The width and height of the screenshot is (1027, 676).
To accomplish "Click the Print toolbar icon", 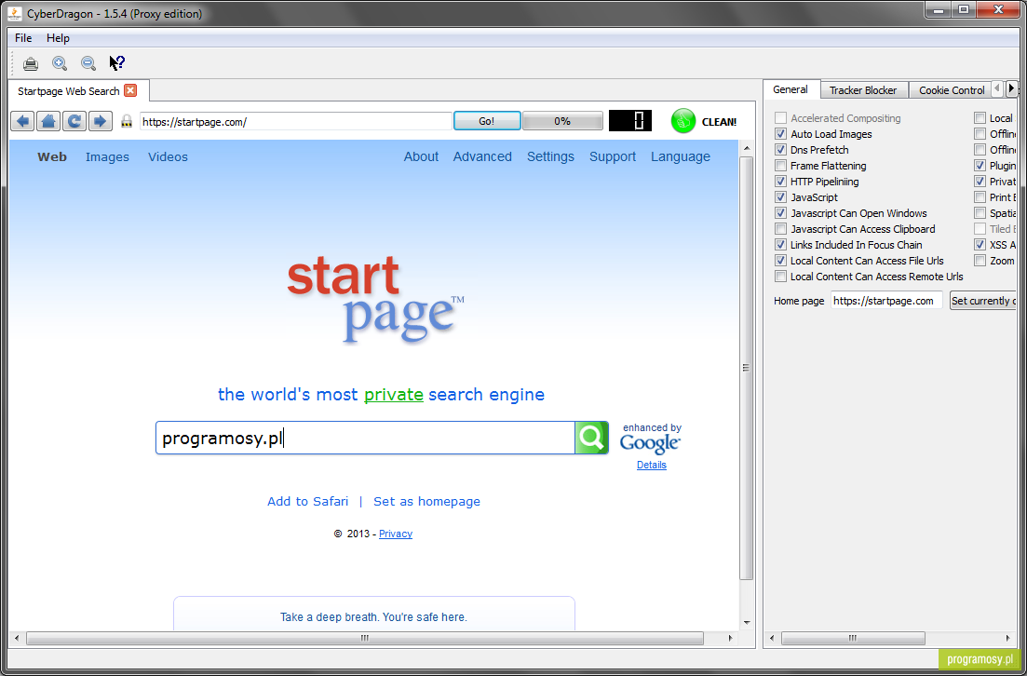I will pos(30,63).
